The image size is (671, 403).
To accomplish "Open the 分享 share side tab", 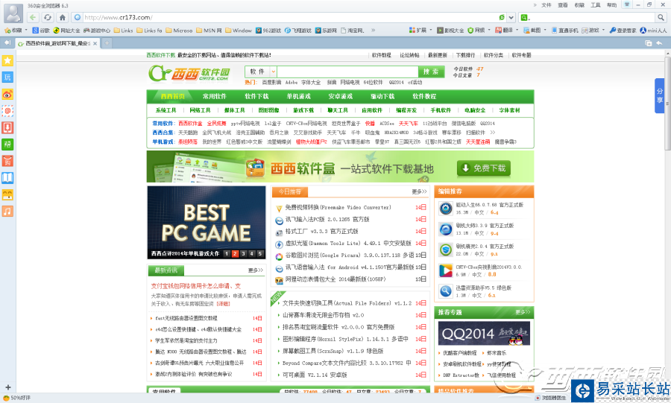I will point(659,96).
